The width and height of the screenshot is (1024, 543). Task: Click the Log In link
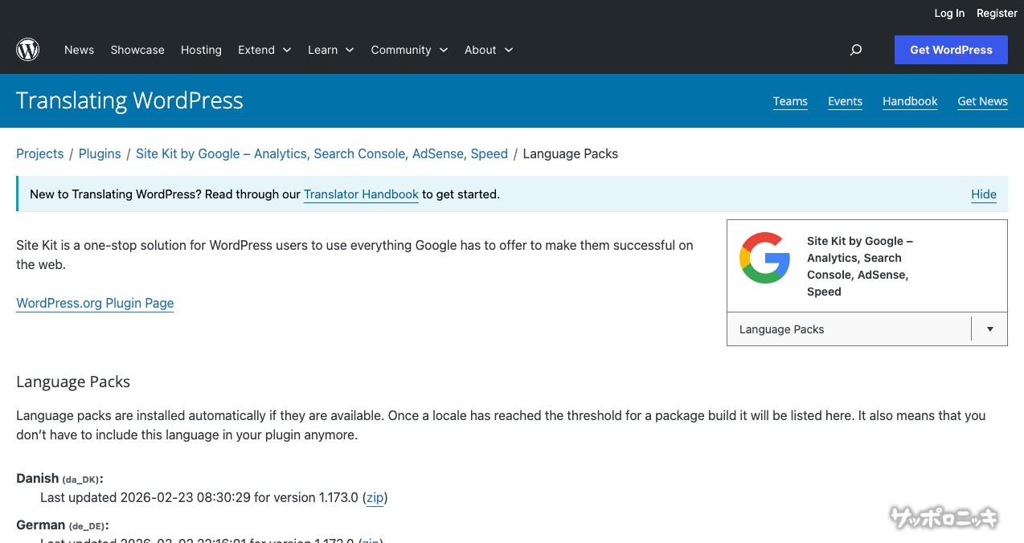tap(949, 13)
